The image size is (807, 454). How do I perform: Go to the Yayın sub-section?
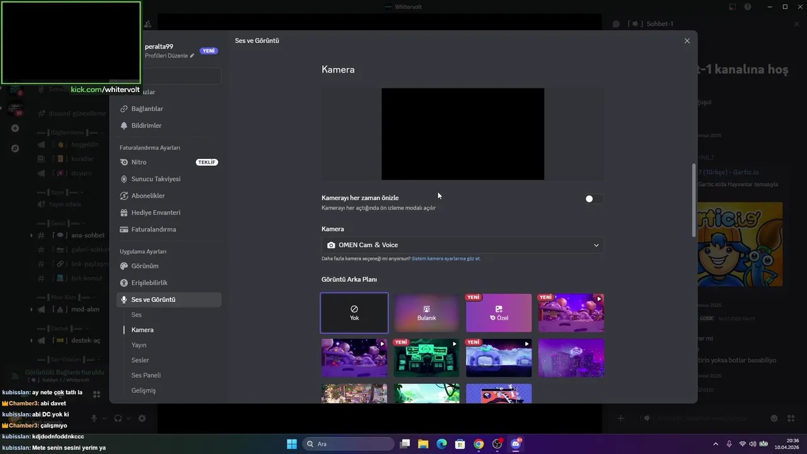point(139,345)
